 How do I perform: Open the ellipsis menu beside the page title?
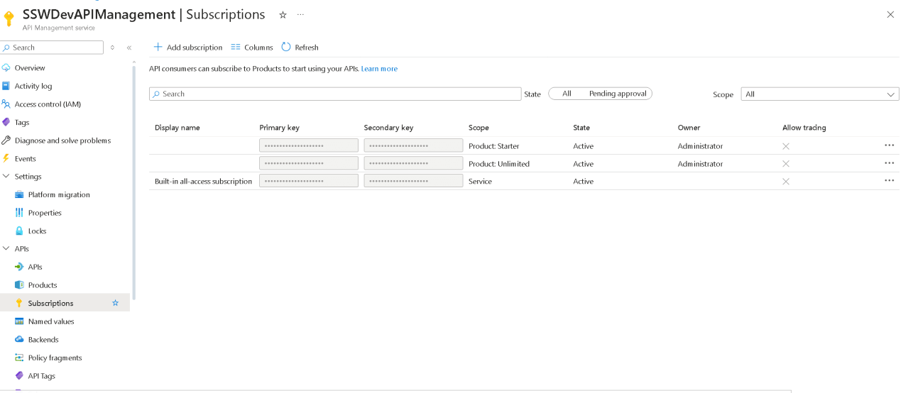[301, 14]
